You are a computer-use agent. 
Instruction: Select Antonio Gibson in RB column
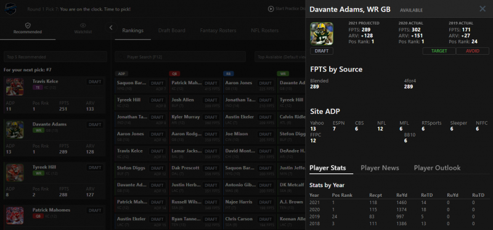[240, 185]
